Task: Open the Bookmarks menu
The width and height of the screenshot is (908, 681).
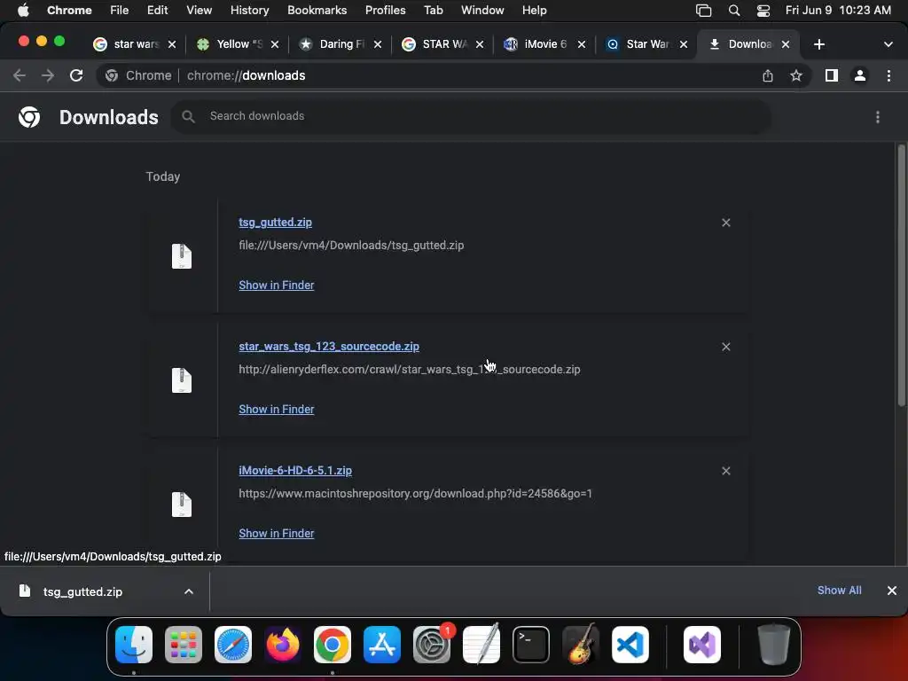Action: point(317,11)
